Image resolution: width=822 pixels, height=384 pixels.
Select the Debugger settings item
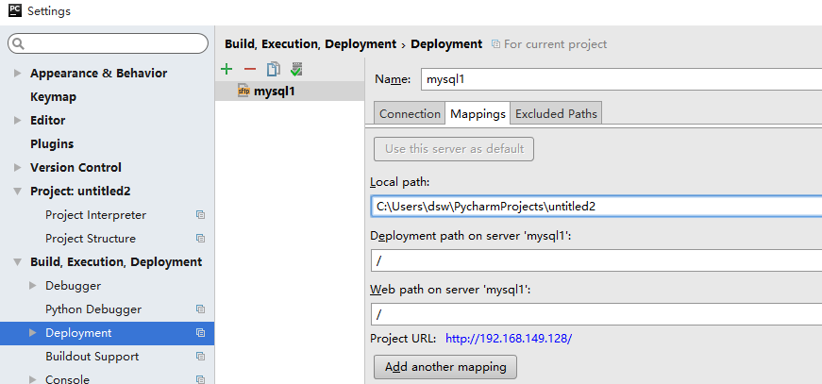74,286
